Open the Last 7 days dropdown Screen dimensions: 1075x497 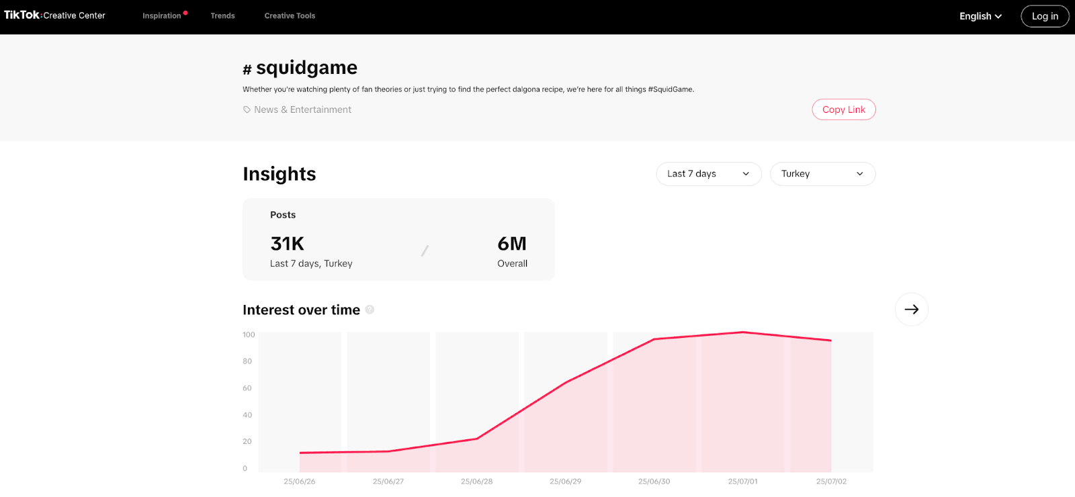coord(709,174)
